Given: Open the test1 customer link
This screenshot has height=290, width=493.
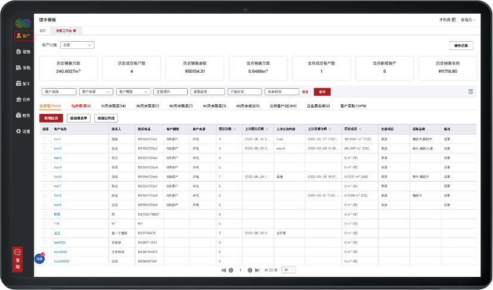Looking at the screenshot, I should click(57, 139).
